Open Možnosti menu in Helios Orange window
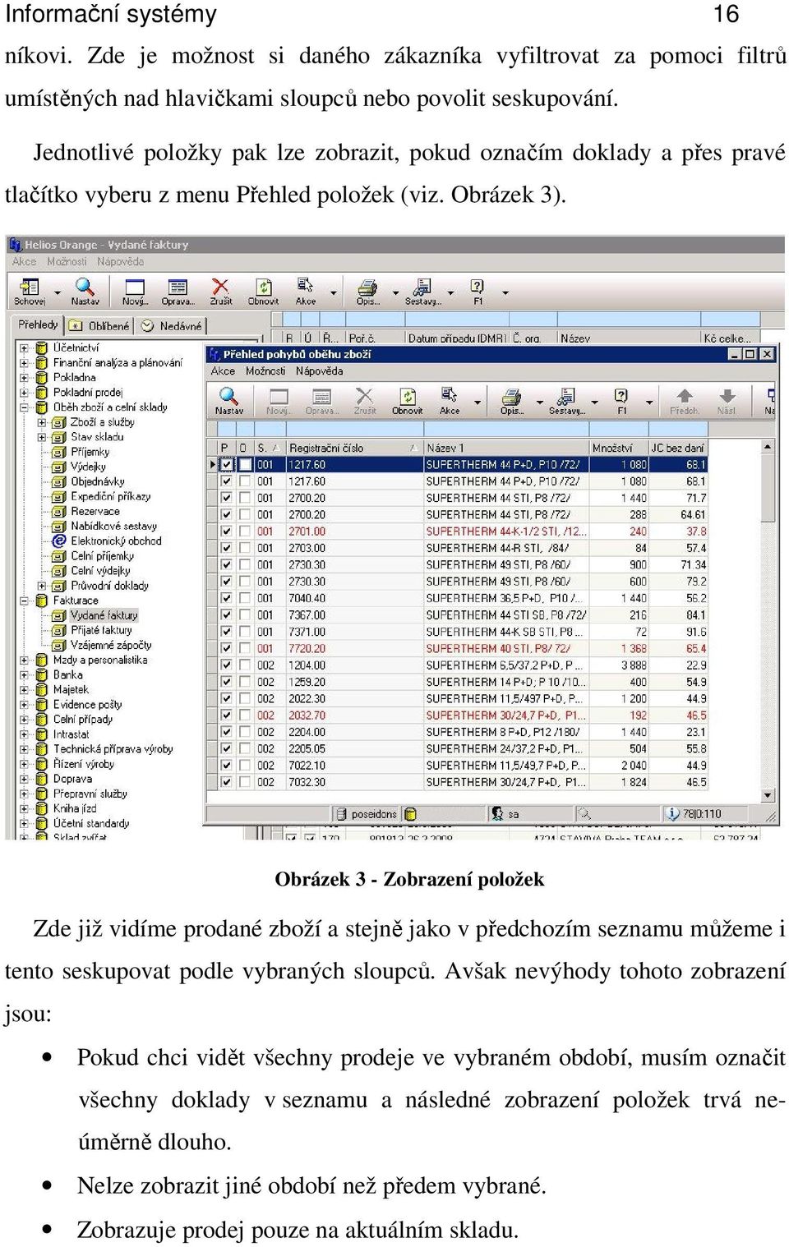The height and width of the screenshot is (1247, 789). pyautogui.click(x=67, y=261)
